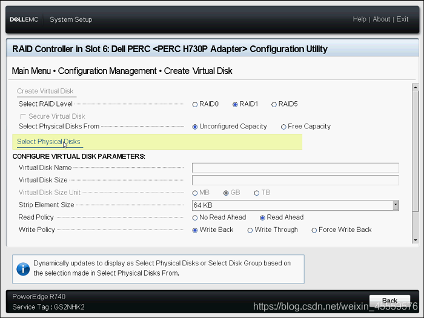This screenshot has height=318, width=424.
Task: Click the Back button
Action: pos(389,300)
